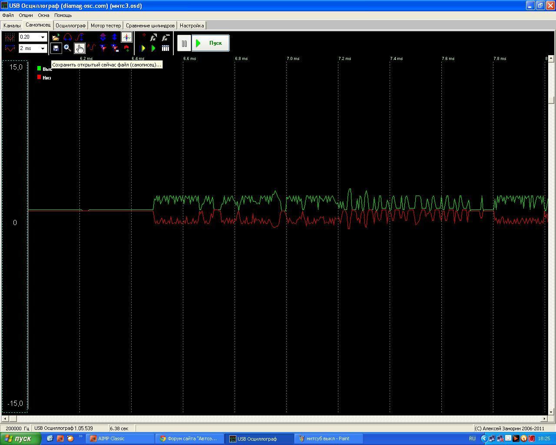
Task: Click the red Низ channel legend marker
Action: tap(39, 77)
